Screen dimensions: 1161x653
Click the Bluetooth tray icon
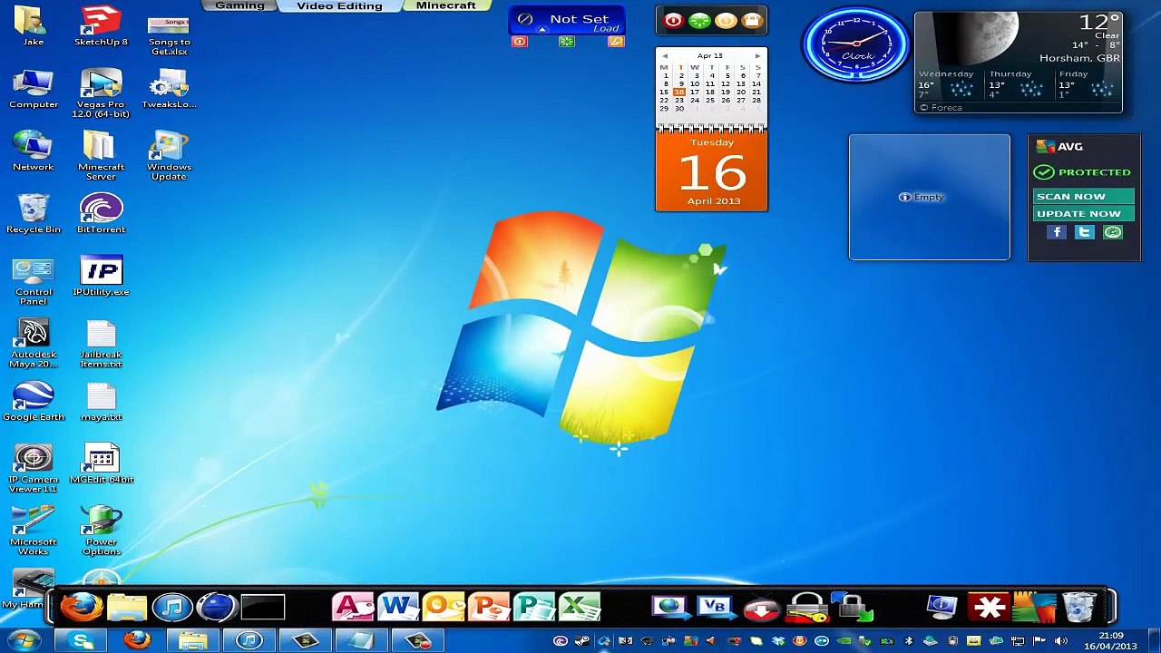point(909,641)
